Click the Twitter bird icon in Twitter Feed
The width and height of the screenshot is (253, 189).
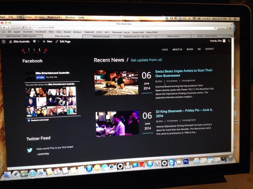point(30,150)
